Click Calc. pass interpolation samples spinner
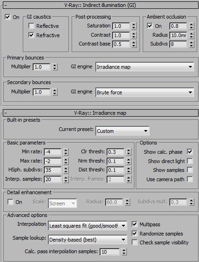Screen dimensions: 199x262 point(124,252)
